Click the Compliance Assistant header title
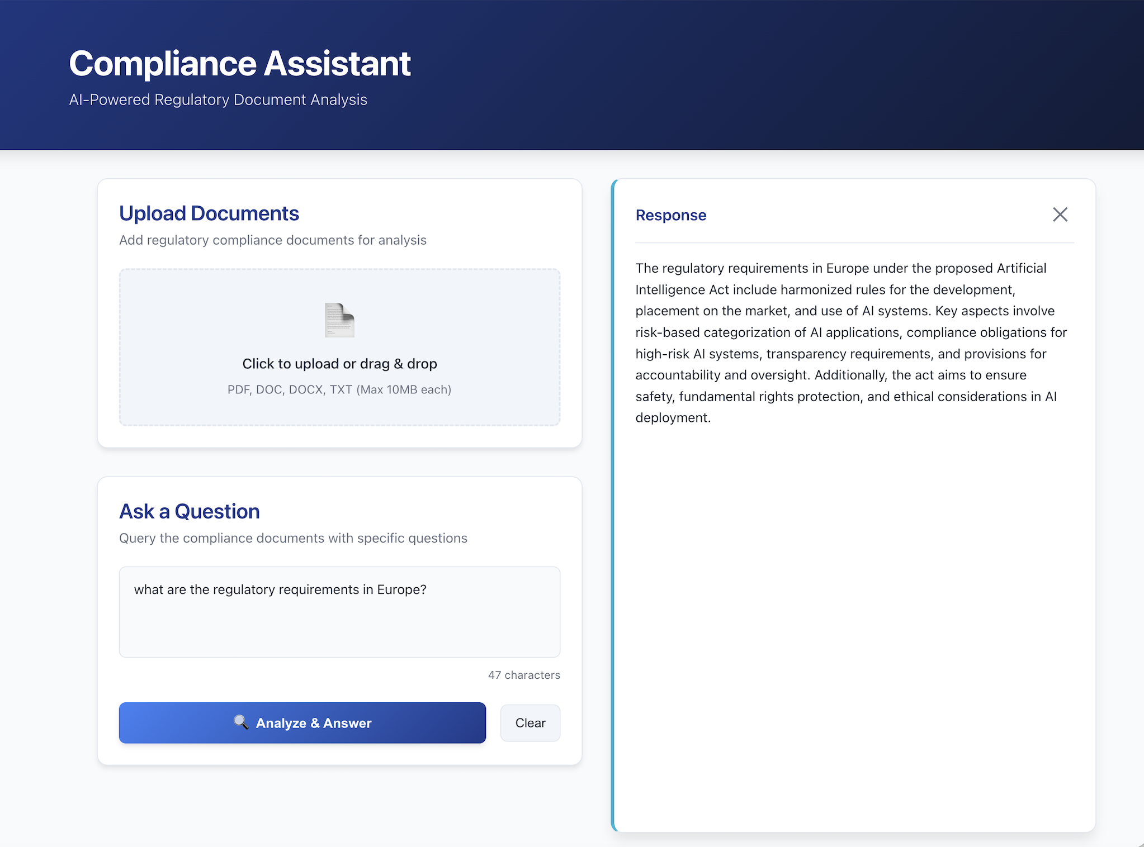Image resolution: width=1144 pixels, height=847 pixels. click(239, 63)
